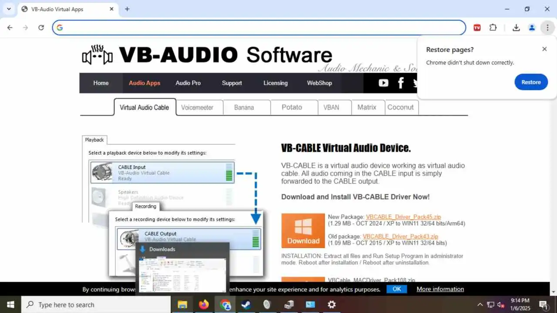Open File Explorer from taskbar

tap(182, 304)
